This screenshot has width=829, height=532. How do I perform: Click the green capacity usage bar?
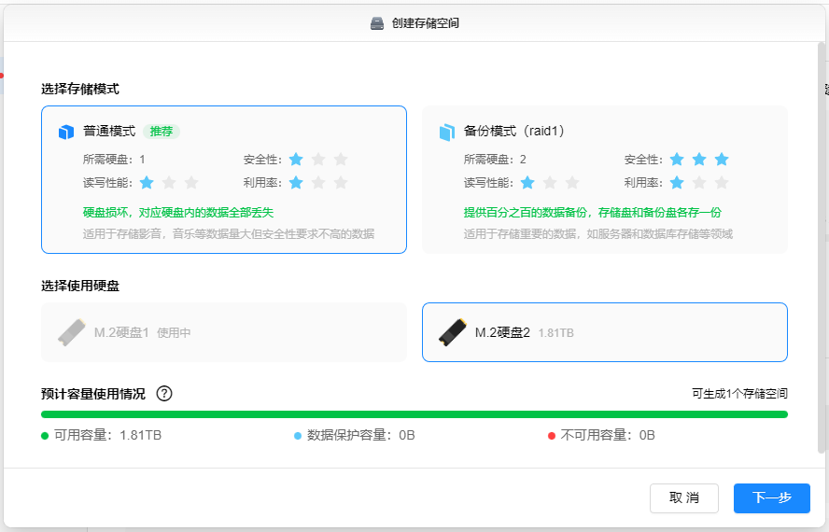pos(414,414)
